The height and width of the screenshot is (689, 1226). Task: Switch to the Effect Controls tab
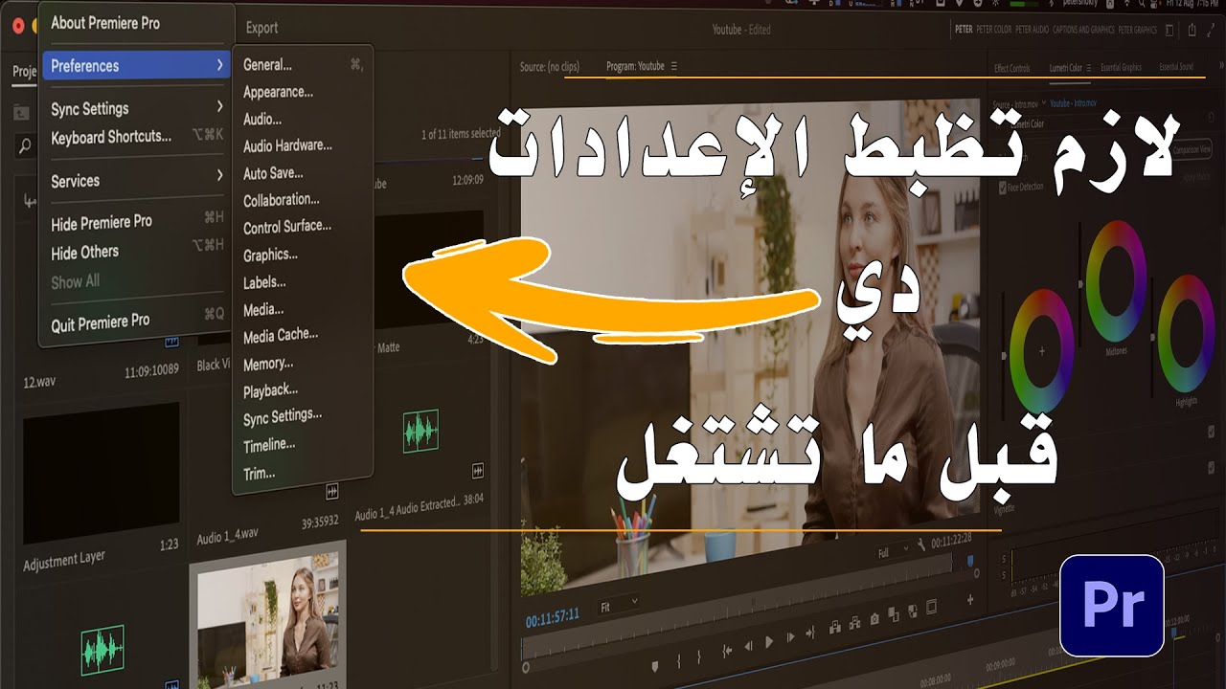tap(1012, 68)
